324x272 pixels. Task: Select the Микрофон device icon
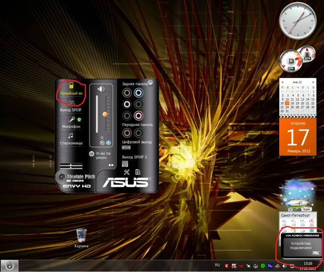pyautogui.click(x=71, y=119)
